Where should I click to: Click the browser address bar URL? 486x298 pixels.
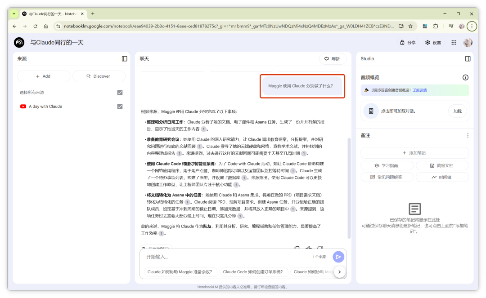tap(229, 27)
